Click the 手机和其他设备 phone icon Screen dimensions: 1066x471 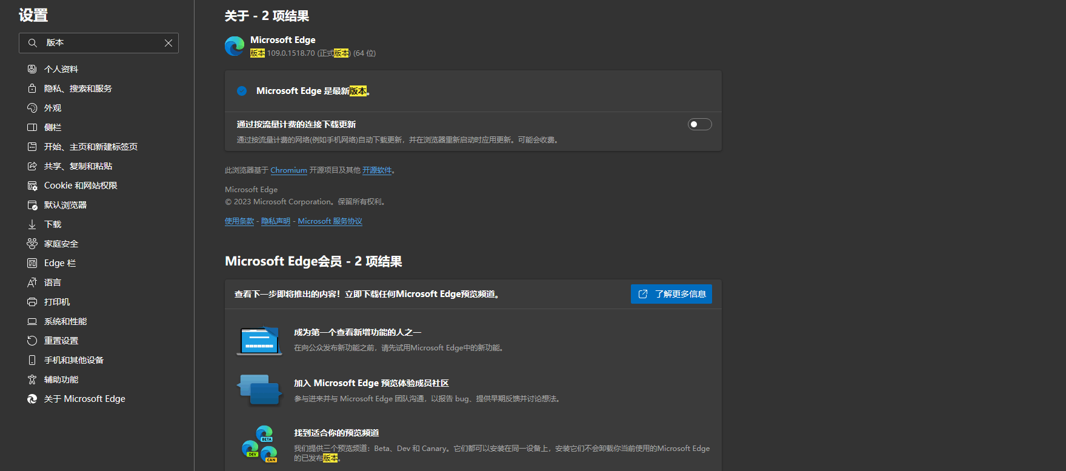tap(32, 360)
